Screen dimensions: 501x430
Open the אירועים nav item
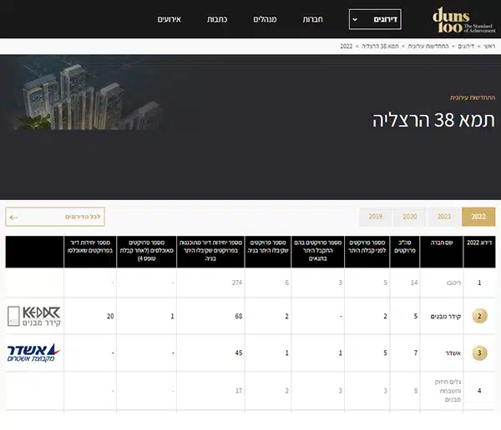click(169, 19)
